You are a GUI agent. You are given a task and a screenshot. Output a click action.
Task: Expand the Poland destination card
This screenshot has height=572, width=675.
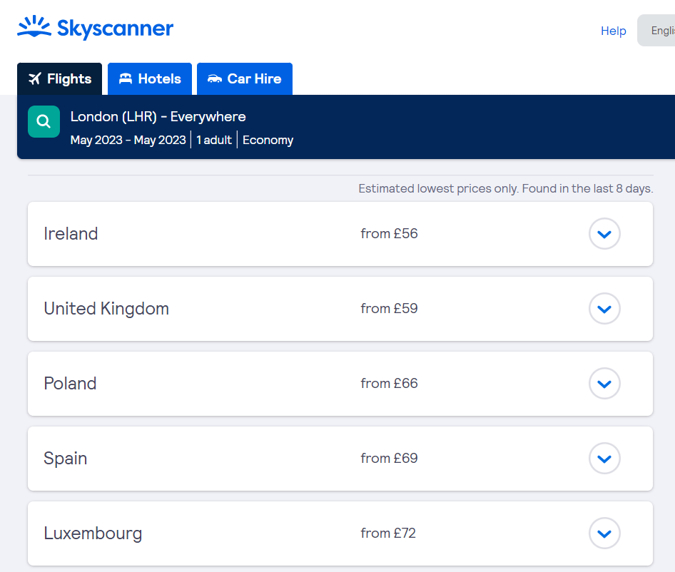coord(604,384)
